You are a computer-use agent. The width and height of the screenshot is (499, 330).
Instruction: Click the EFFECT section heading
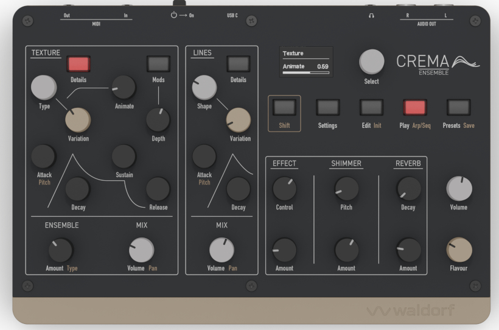pyautogui.click(x=285, y=163)
